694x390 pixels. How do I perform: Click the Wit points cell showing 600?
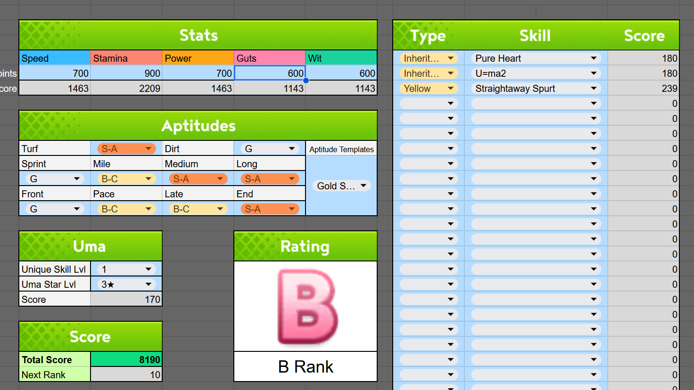coord(341,73)
